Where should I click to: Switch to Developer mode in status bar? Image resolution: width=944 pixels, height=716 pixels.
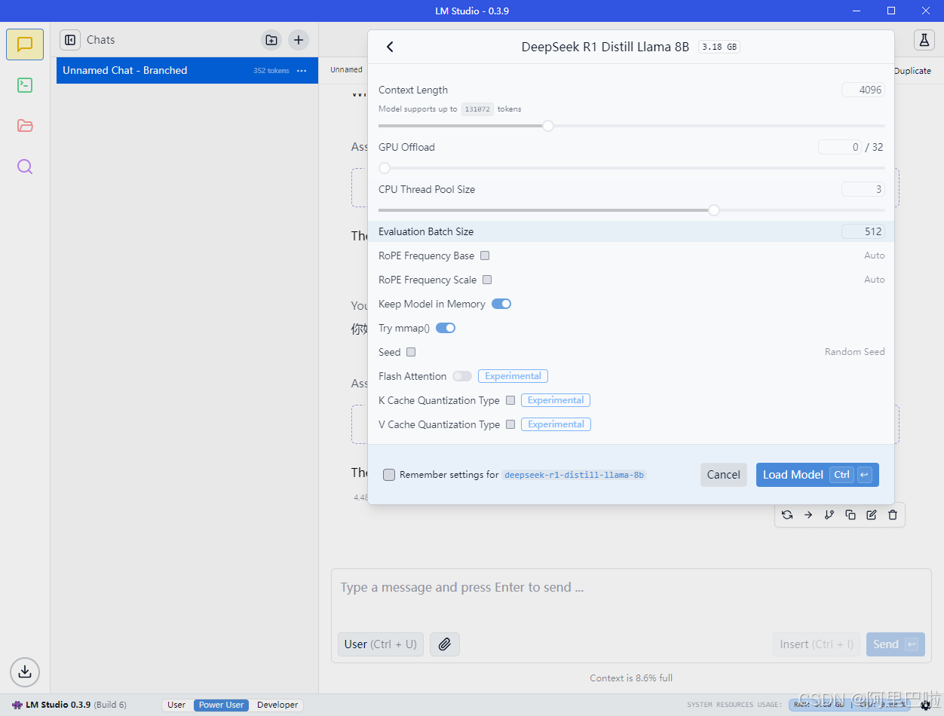pyautogui.click(x=277, y=705)
